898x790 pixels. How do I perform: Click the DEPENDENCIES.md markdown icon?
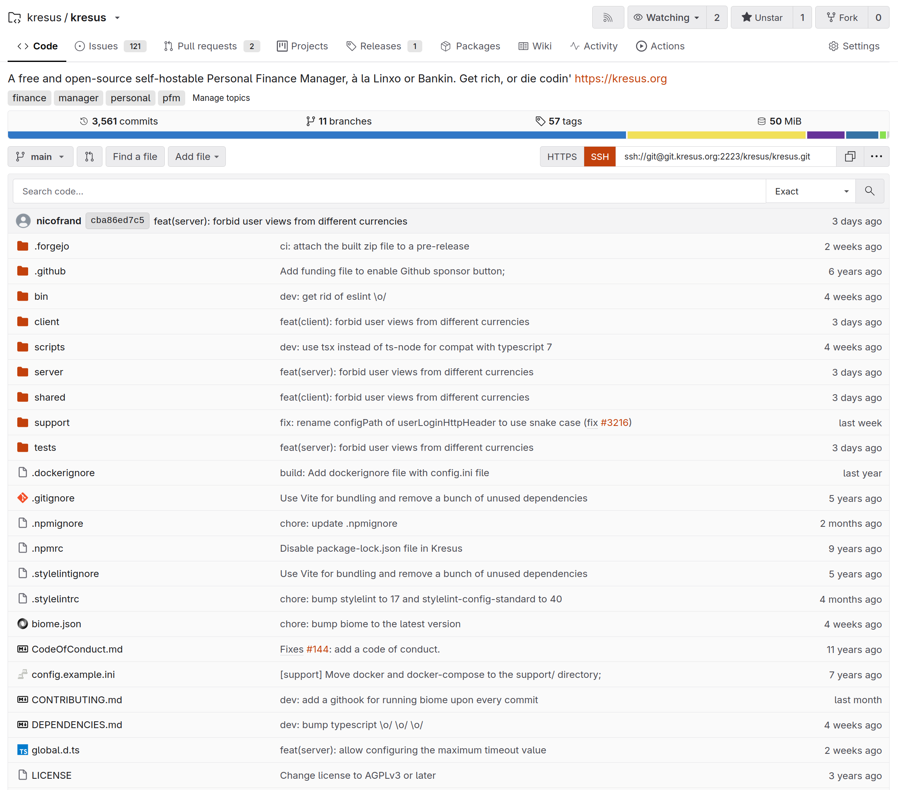(x=23, y=725)
